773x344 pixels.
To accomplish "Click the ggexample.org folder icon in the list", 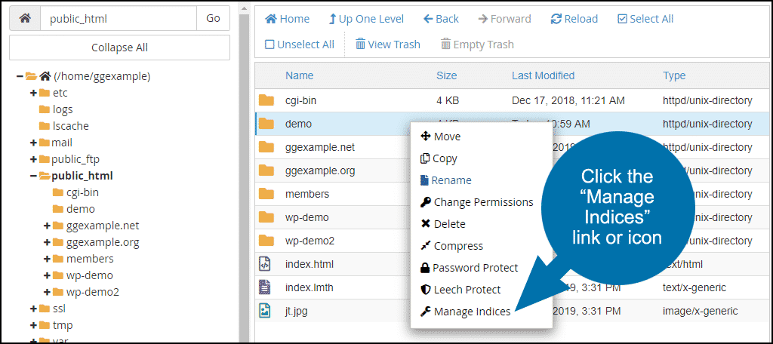I will pos(266,170).
